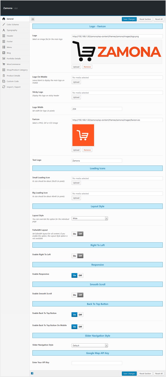Image resolution: width=166 pixels, height=377 pixels.
Task: Click Reset All at the bottom
Action: pos(159,374)
